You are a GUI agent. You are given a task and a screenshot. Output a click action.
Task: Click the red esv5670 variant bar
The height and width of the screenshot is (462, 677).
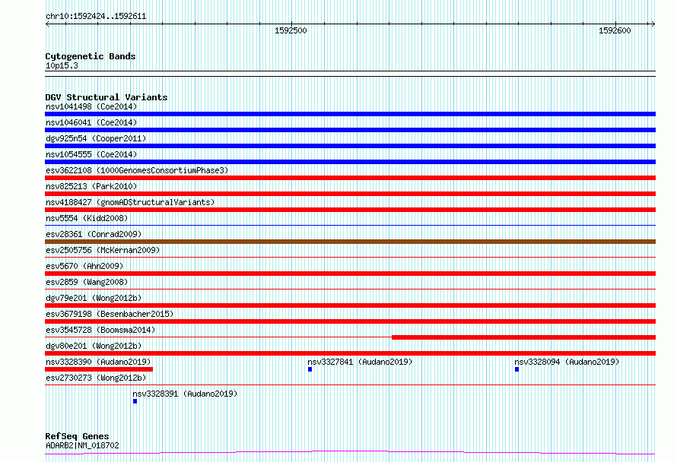coord(350,274)
